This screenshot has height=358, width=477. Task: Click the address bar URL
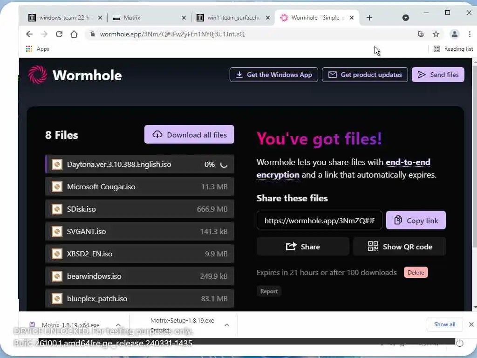[x=172, y=34]
